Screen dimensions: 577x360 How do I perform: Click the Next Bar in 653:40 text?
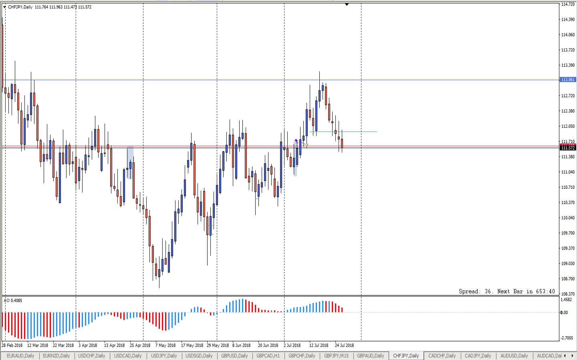(526, 291)
